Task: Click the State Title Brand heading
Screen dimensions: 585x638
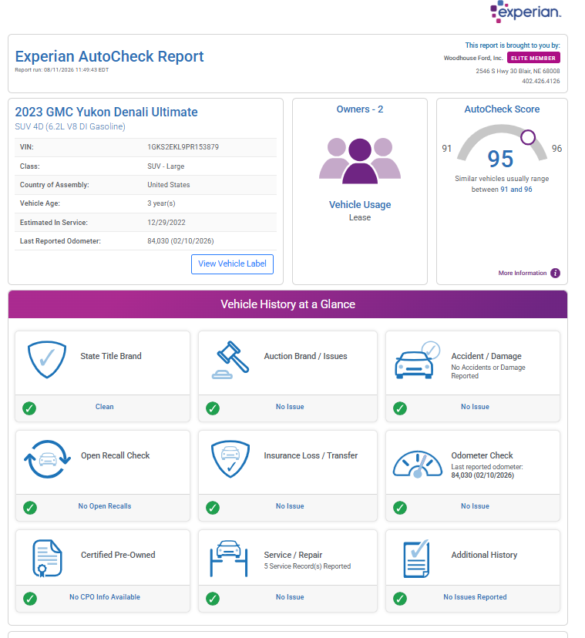Action: pos(111,356)
